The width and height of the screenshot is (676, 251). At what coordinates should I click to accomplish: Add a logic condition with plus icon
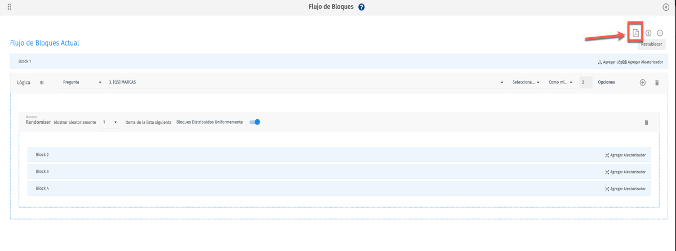642,83
